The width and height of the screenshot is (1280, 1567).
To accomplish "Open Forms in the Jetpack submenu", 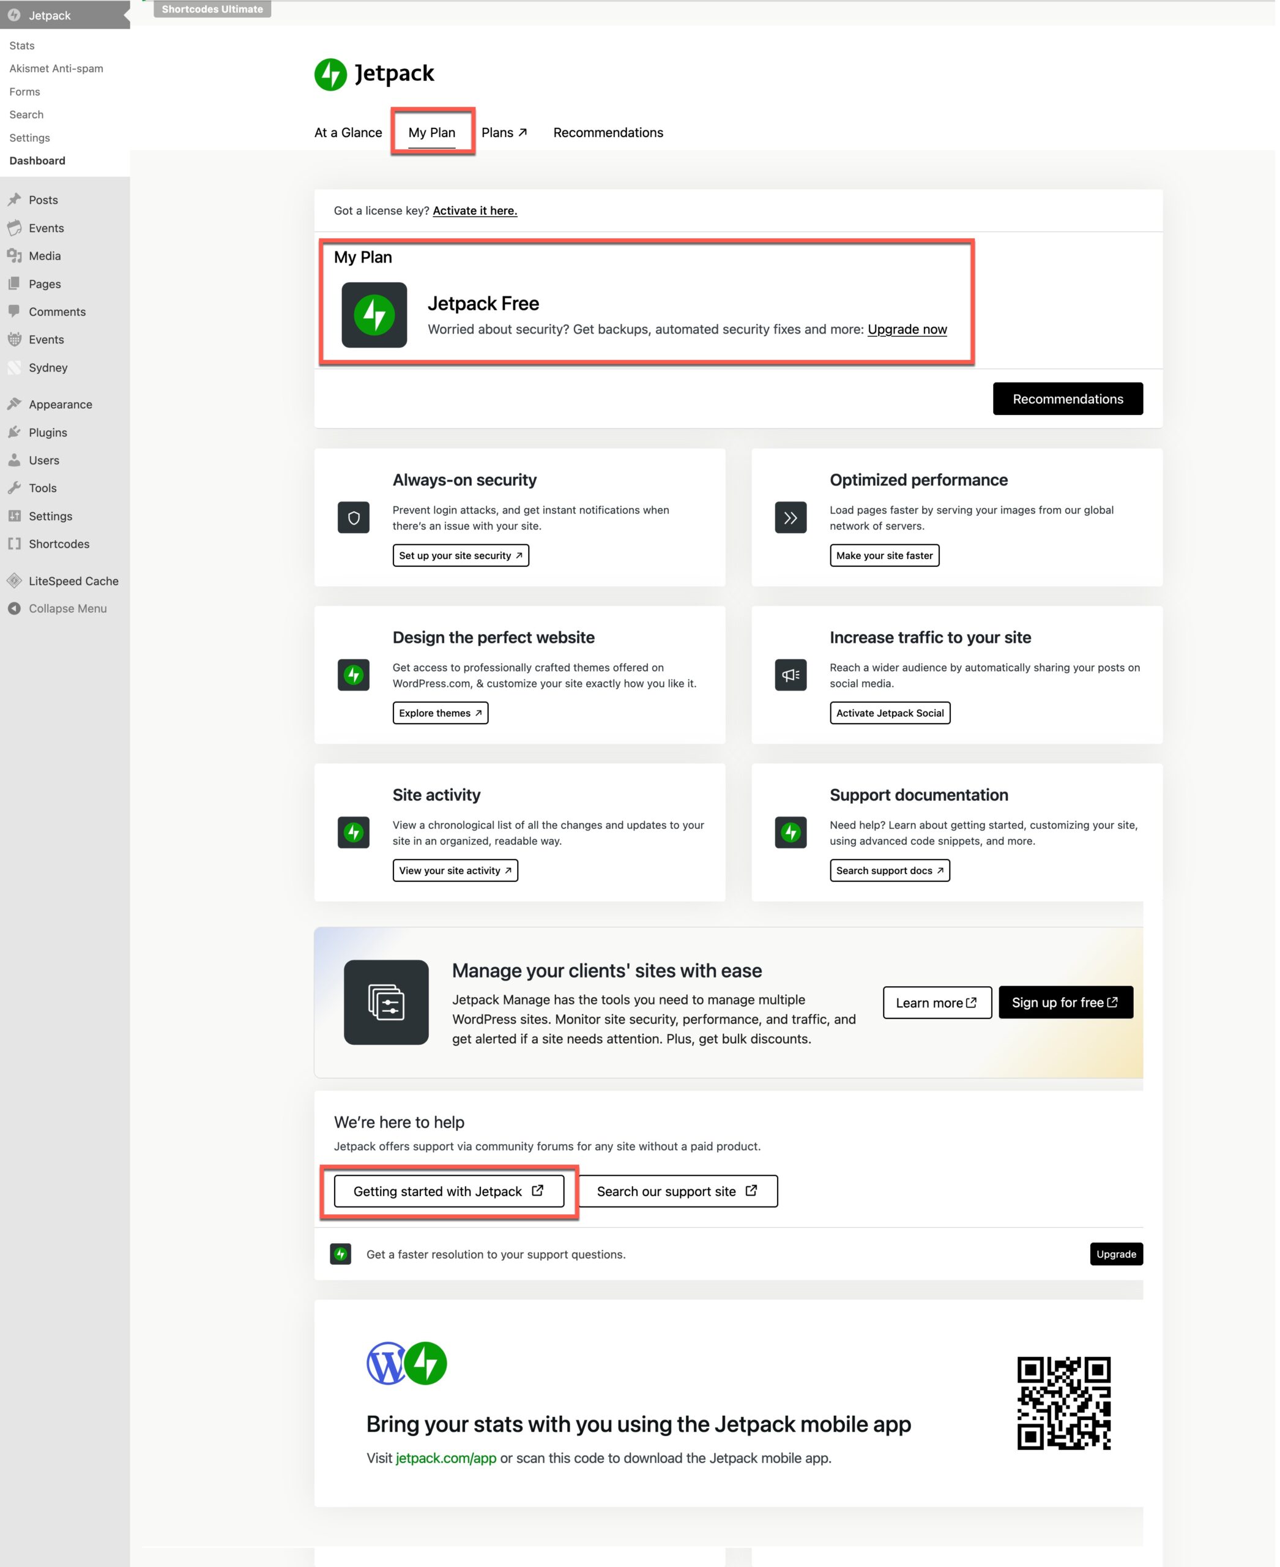I will pyautogui.click(x=25, y=92).
